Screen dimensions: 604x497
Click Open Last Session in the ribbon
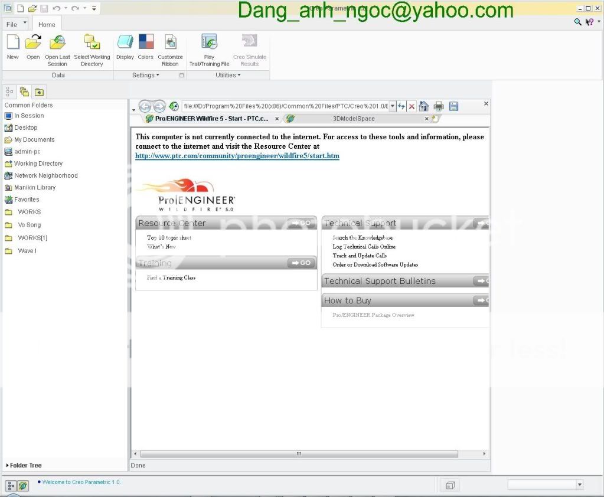point(57,50)
